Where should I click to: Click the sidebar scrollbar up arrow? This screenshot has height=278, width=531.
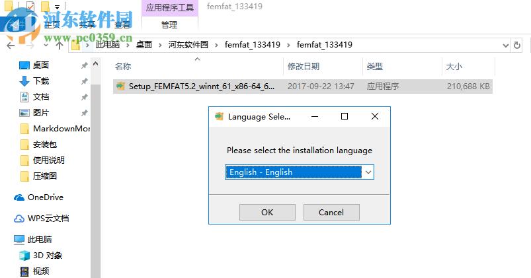95,63
